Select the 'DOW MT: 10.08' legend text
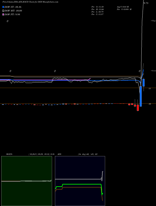Image resolution: width=156 pixels, height=206 pixels. click(x=13, y=11)
